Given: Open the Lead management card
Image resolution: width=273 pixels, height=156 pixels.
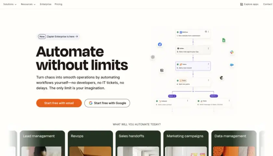Looking at the screenshot, I should [x=42, y=143].
